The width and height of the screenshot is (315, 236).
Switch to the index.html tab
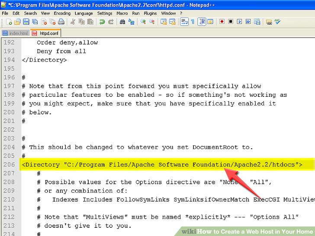tap(16, 33)
